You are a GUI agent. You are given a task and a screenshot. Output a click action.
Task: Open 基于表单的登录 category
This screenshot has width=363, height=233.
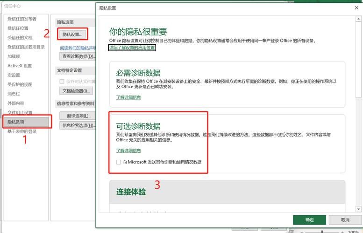[x=22, y=131]
